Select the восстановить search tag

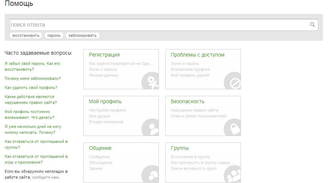click(26, 36)
